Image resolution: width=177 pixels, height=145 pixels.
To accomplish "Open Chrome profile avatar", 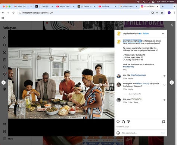I will [169, 13].
